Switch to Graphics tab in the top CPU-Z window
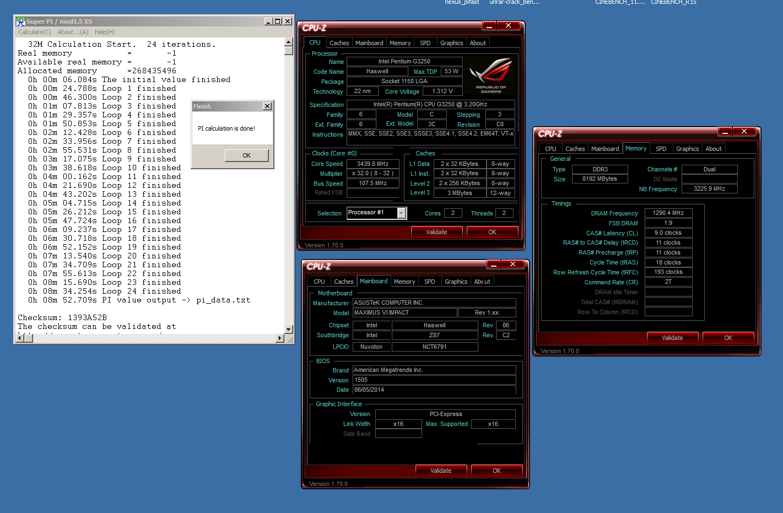 (x=452, y=43)
